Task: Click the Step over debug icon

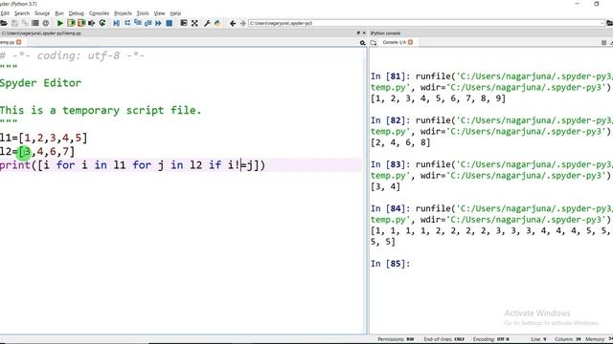Action: 127,23
